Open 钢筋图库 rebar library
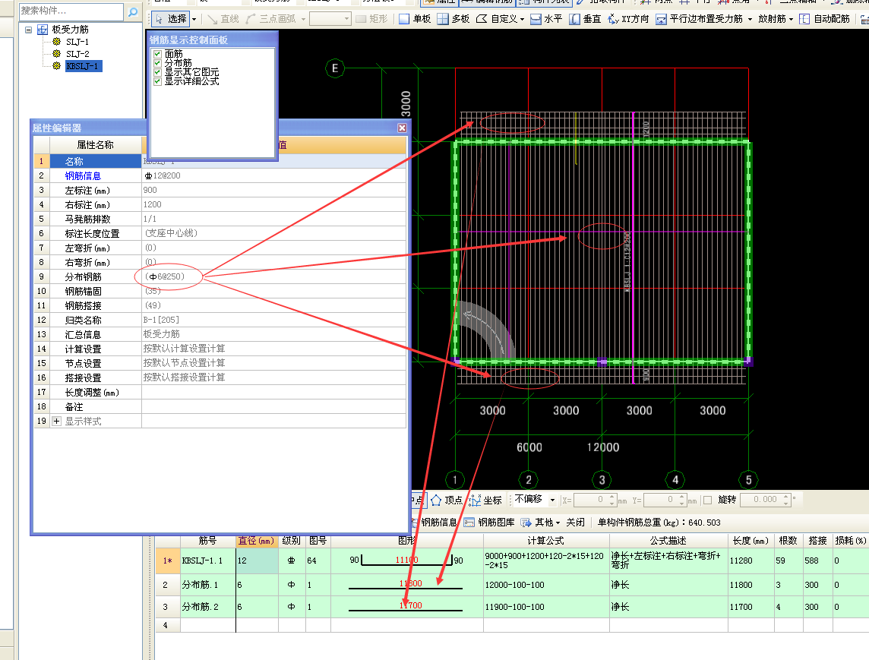This screenshot has width=869, height=660. [489, 523]
